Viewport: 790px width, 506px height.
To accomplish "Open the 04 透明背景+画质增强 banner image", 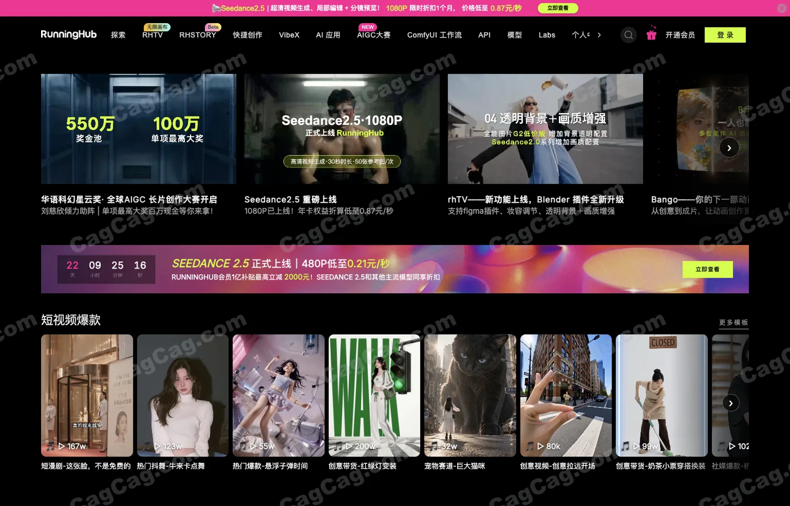I will 545,128.
